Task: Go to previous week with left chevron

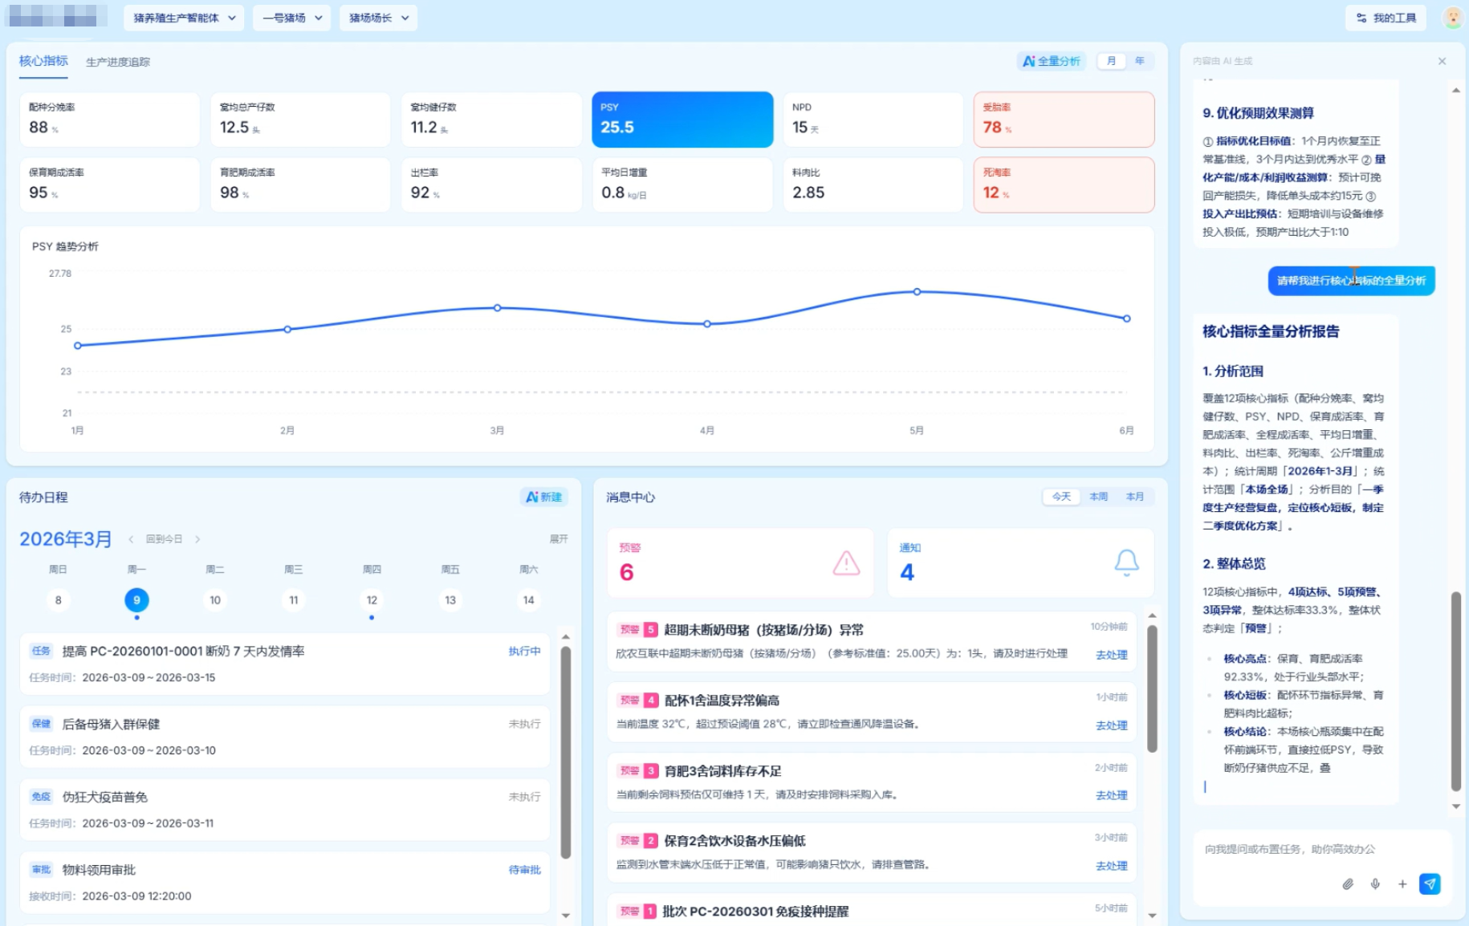Action: 131,539
